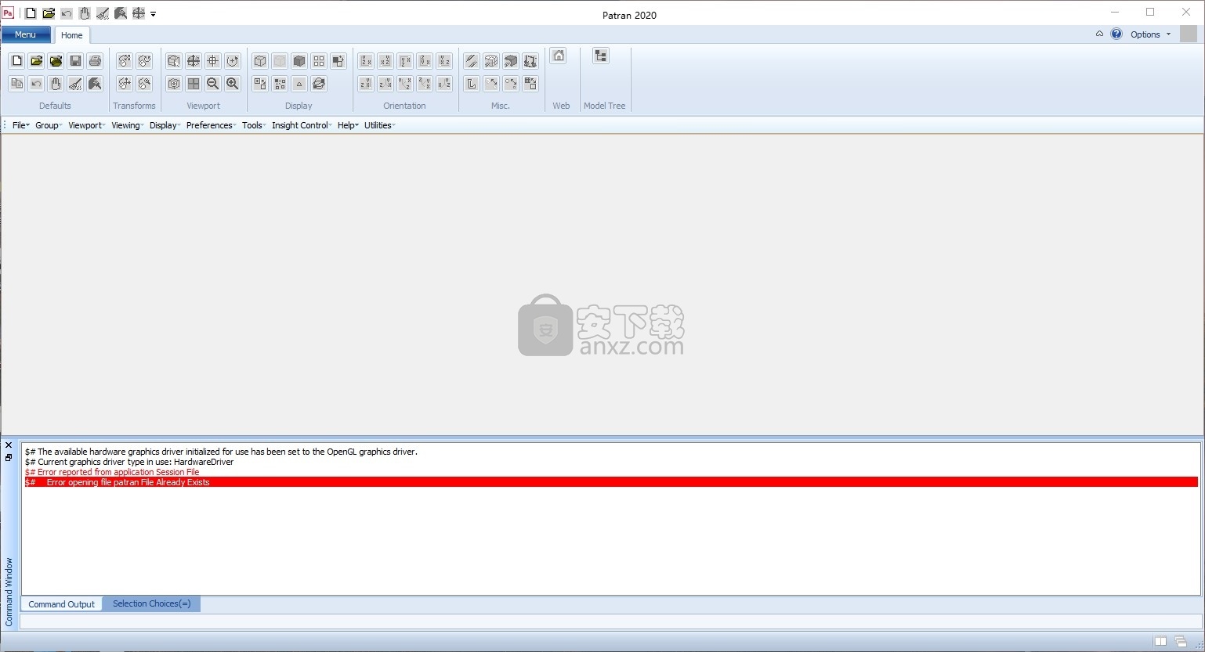Open the Utilities dropdown menu
Viewport: 1205px width, 652px height.
[380, 125]
